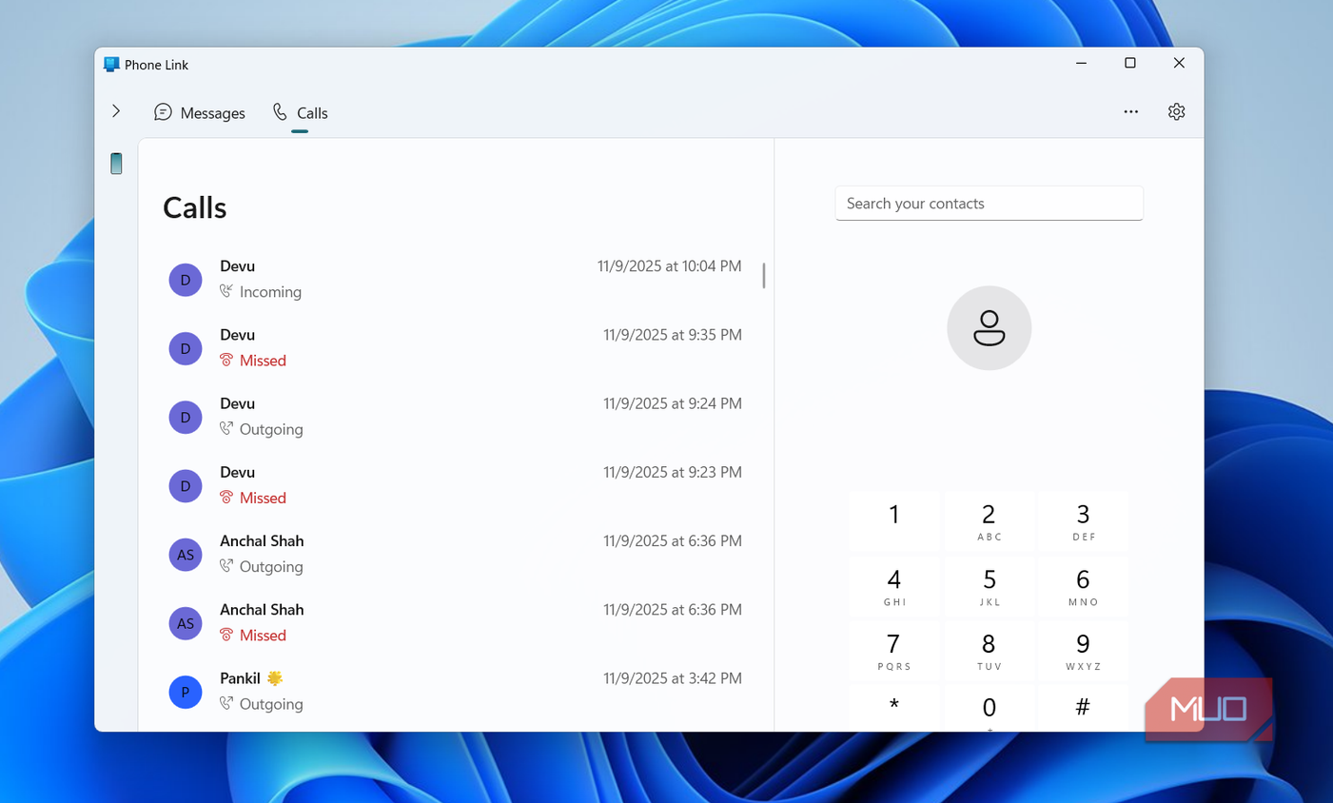
Task: Click missed call icon on 9:35 PM entry
Action: 226,360
